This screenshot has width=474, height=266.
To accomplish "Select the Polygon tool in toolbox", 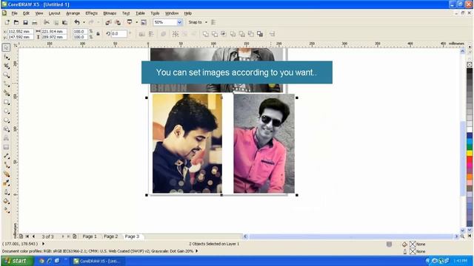I will pos(6,120).
